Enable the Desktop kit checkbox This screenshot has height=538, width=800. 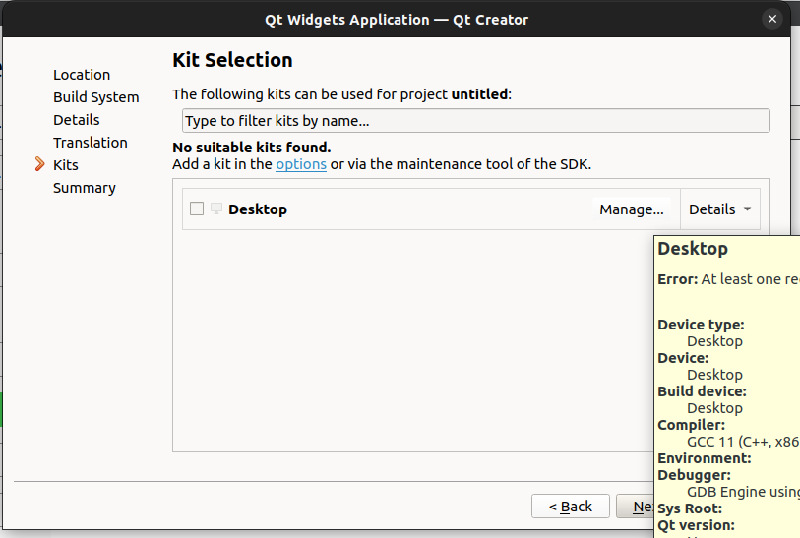point(197,209)
